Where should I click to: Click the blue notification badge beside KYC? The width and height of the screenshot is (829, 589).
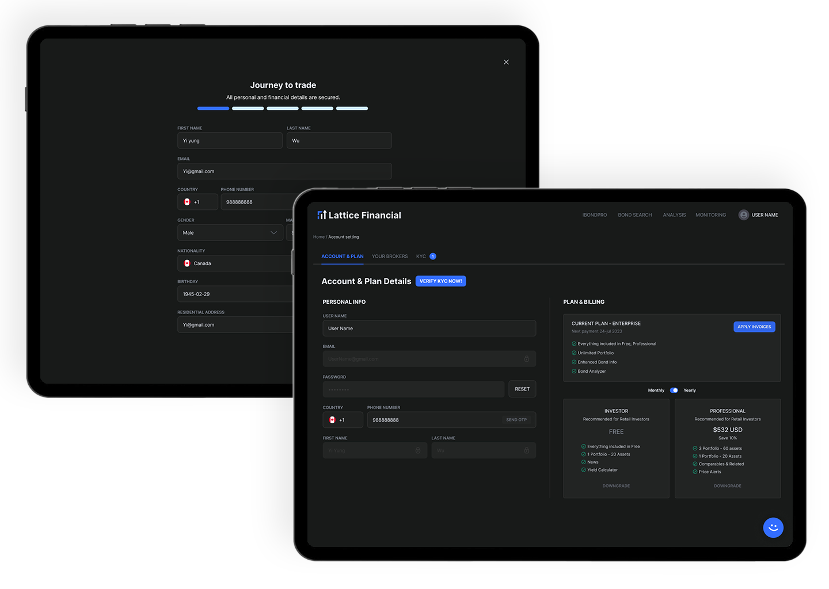(433, 256)
